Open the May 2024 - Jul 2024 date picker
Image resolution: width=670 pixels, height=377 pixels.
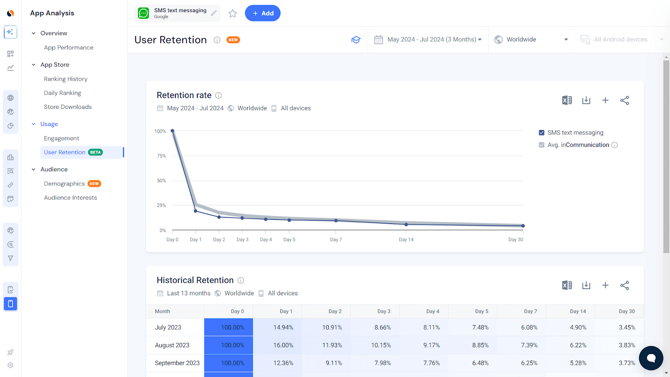coord(428,39)
